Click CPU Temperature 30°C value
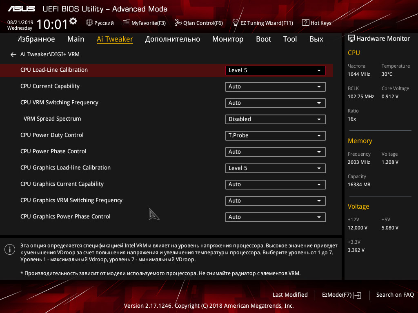418x313 pixels. coord(387,74)
